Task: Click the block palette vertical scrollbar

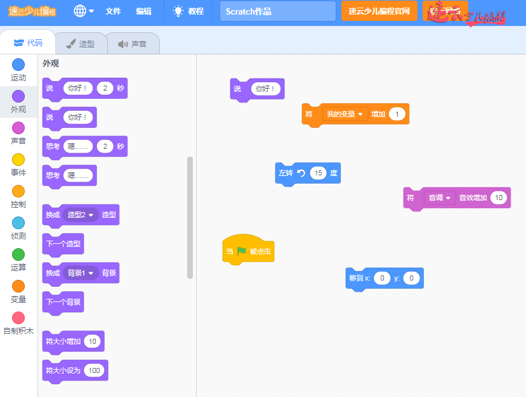Action: click(x=190, y=217)
